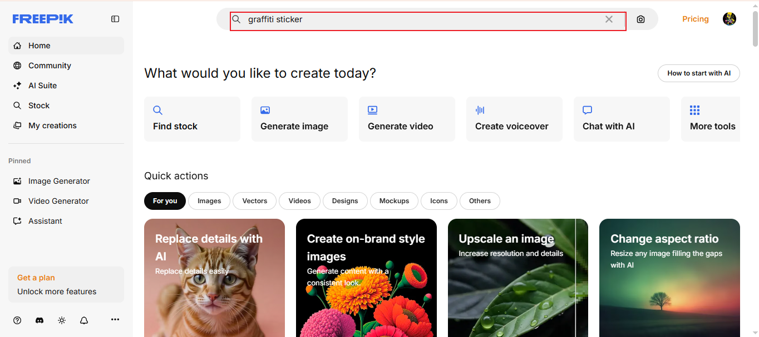This screenshot has height=337, width=759.
Task: Collapse the sidebar with the panel toggle
Action: click(115, 18)
